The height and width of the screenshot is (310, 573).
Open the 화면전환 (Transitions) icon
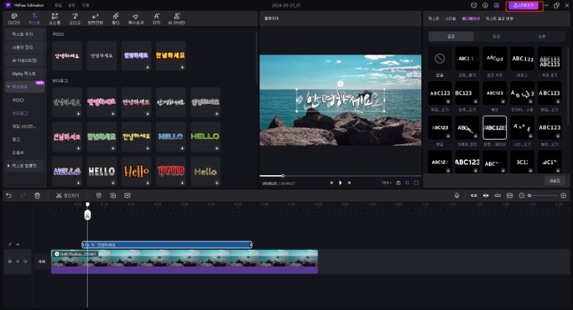coord(95,18)
